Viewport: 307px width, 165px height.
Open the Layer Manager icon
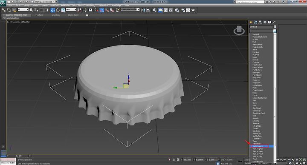click(x=154, y=10)
